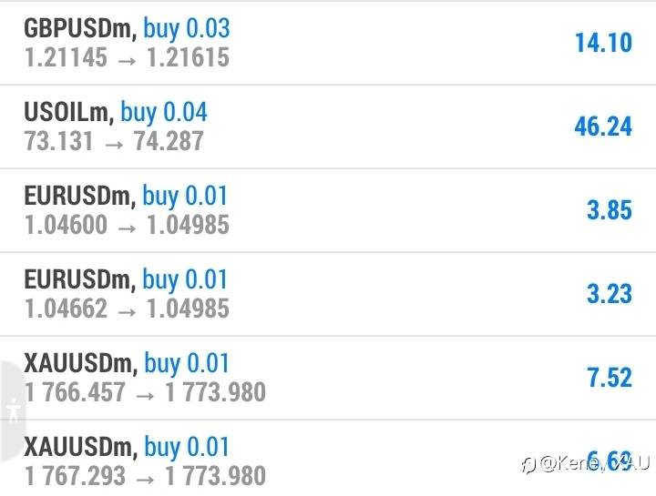The height and width of the screenshot is (496, 656).
Task: Tap the price range 73.131 → 74.287
Action: pos(114,141)
